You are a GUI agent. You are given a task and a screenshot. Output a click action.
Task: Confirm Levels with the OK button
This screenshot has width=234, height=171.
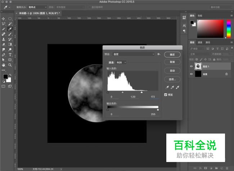pos(172,54)
